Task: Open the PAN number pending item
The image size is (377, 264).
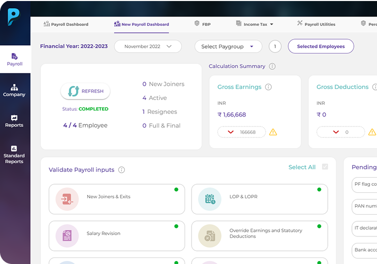Action: click(x=364, y=207)
